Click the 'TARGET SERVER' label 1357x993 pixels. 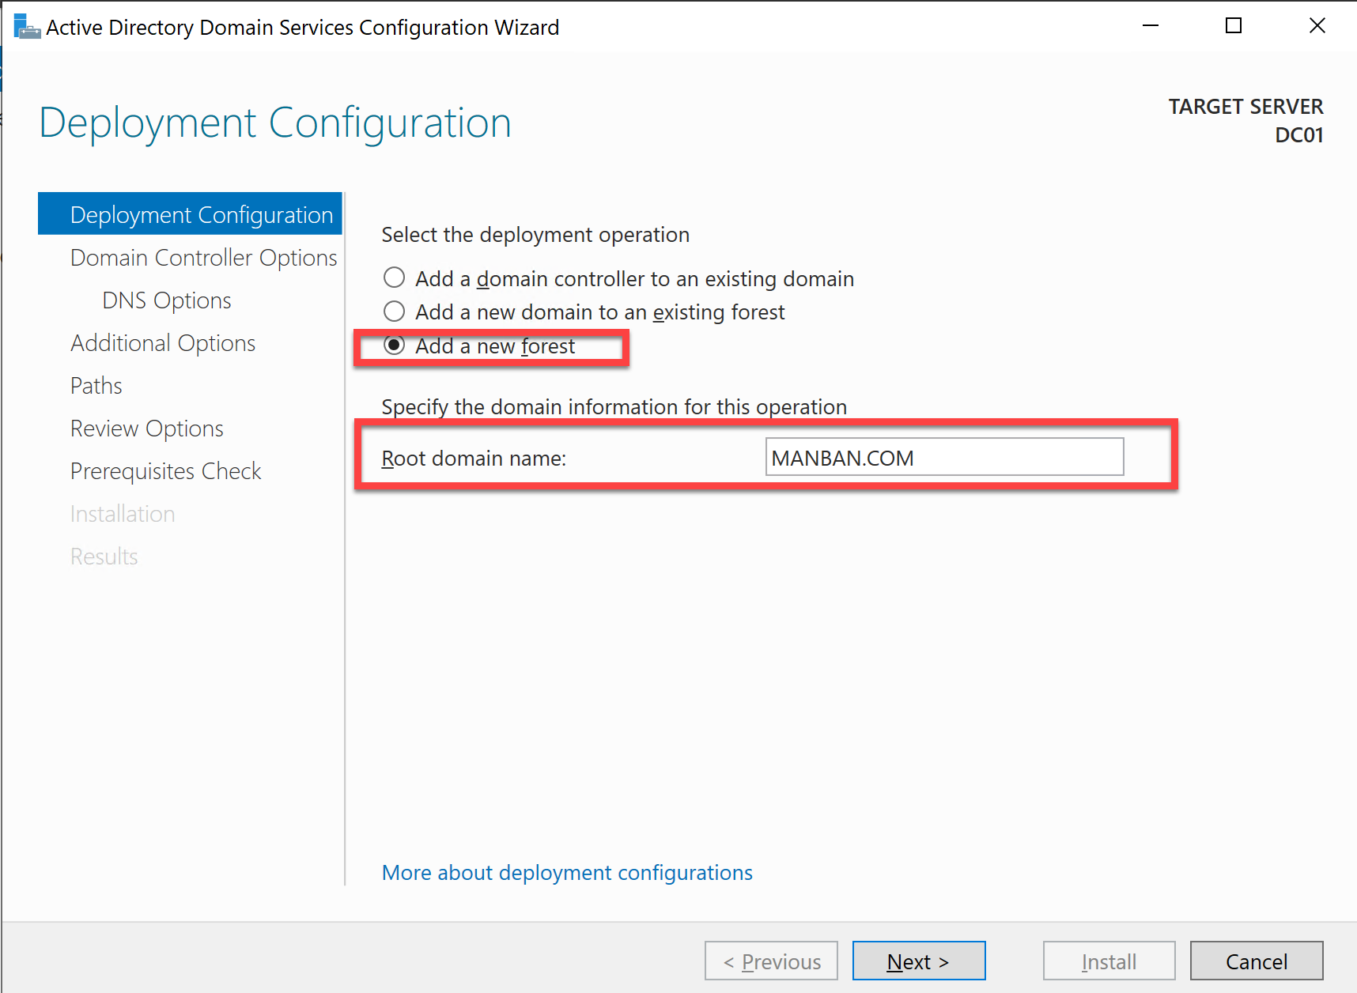(x=1246, y=107)
